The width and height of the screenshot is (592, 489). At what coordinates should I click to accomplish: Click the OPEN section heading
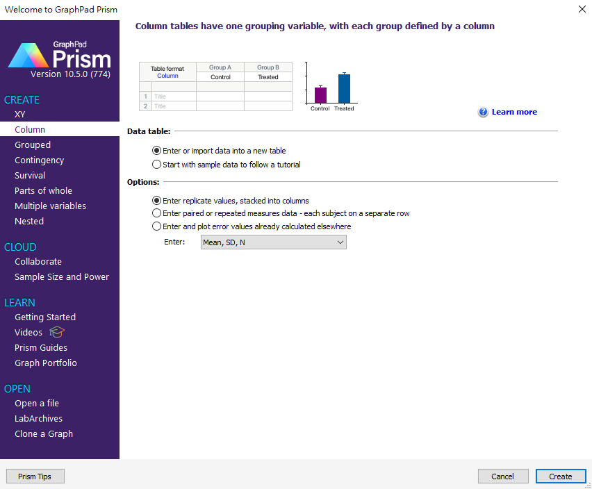point(17,389)
